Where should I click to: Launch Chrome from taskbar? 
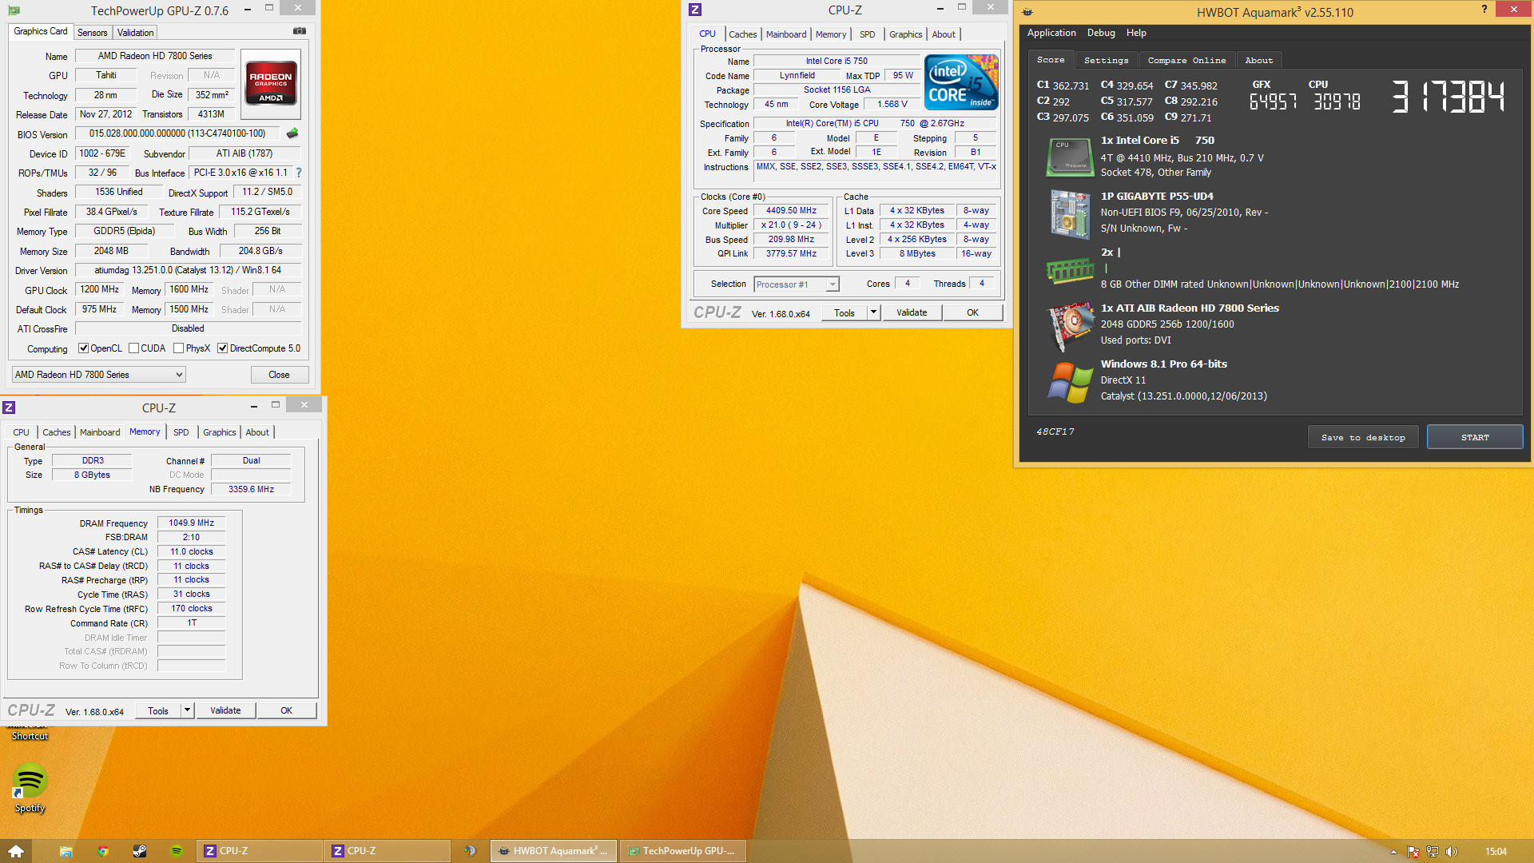(103, 851)
